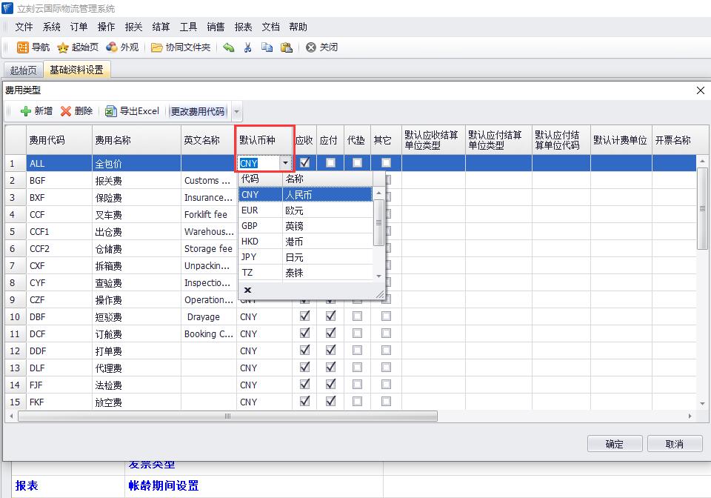Collapse the CNY currency dropdown arrow
Image resolution: width=711 pixels, height=498 pixels.
[x=285, y=163]
